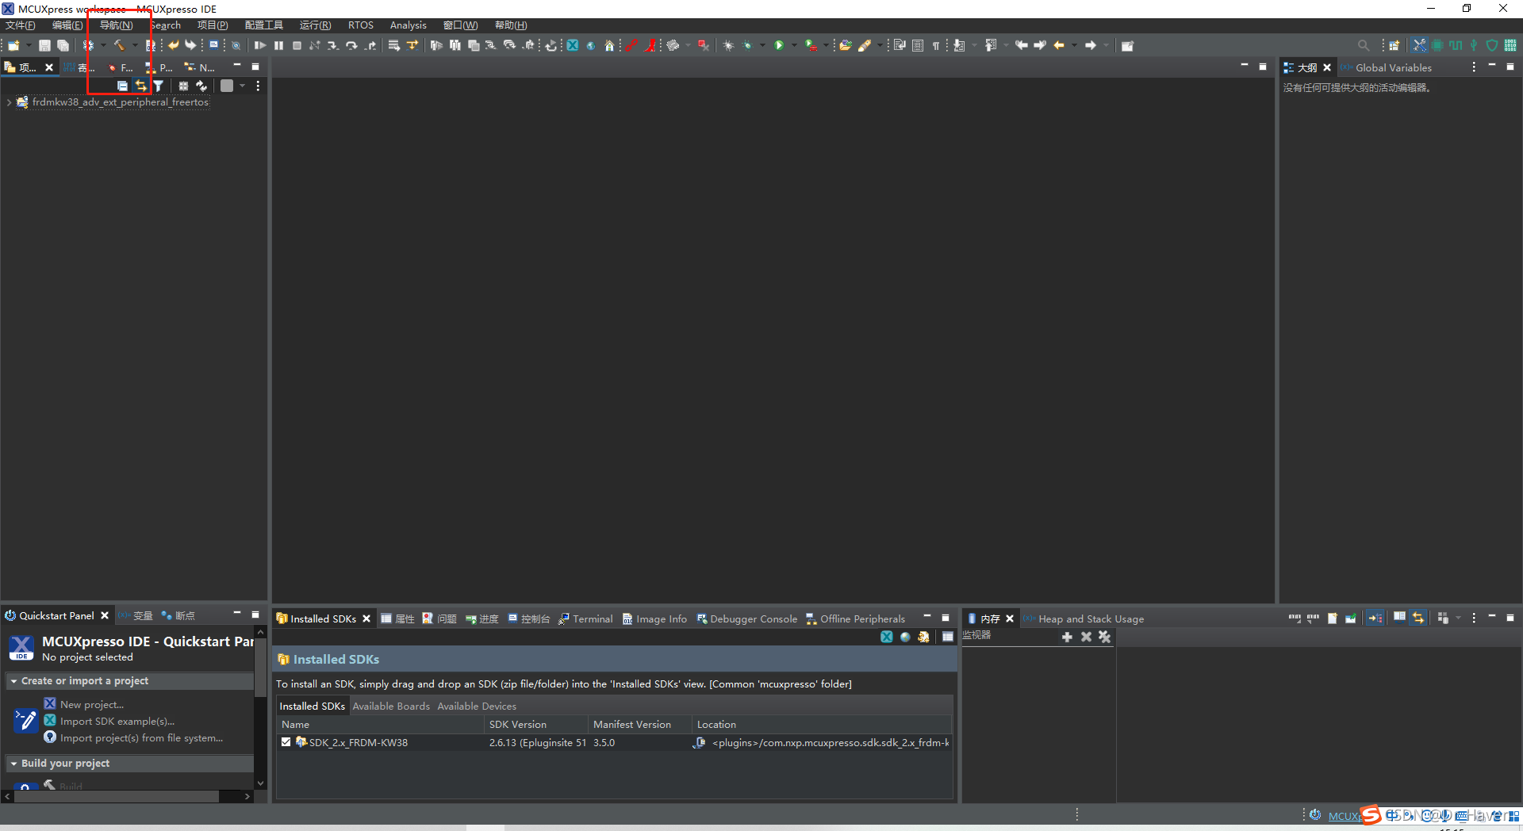Switch to Image Info tab
Viewport: 1523px width, 831px height.
(654, 618)
